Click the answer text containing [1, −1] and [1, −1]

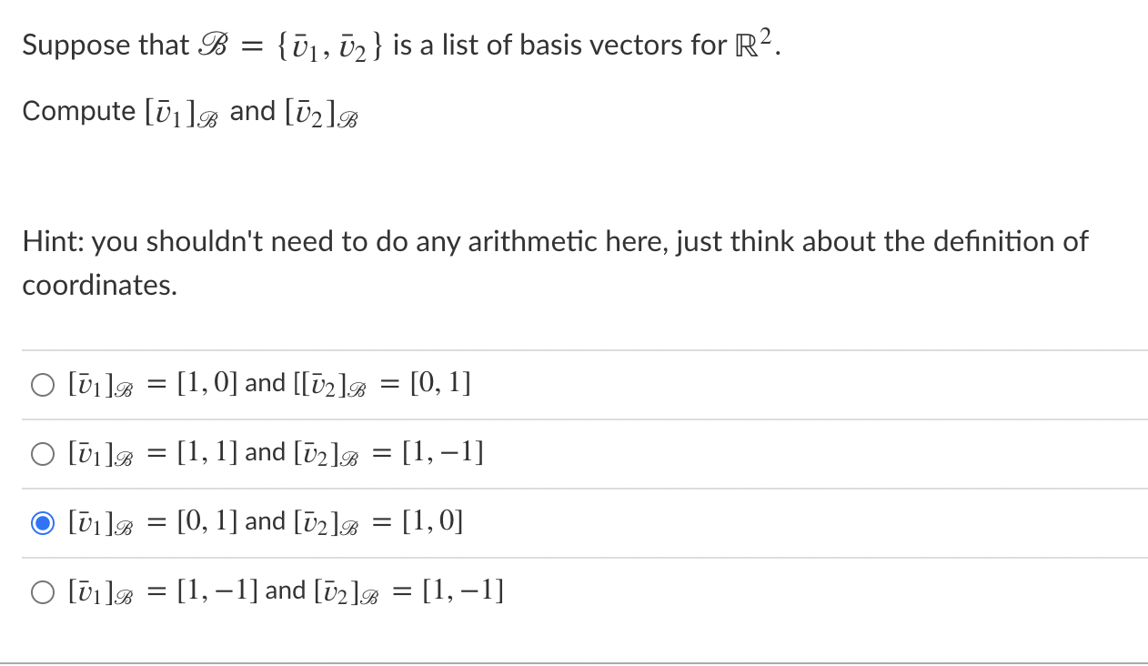[x=284, y=590]
